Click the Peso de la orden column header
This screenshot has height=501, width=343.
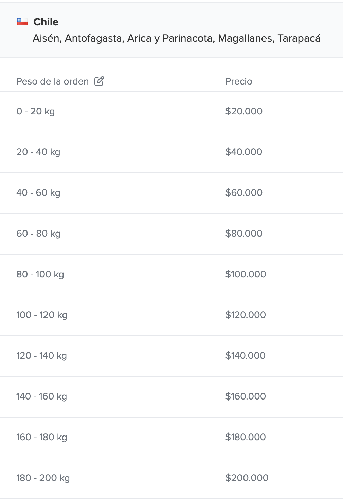coord(53,81)
